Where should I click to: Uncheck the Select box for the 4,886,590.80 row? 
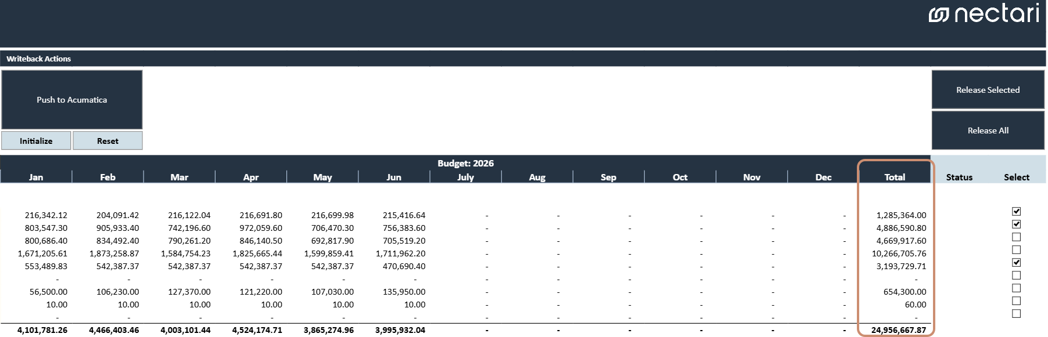coord(1016,224)
